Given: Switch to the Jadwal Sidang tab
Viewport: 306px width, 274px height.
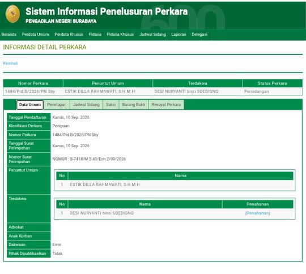Looking at the screenshot, I should (86, 105).
